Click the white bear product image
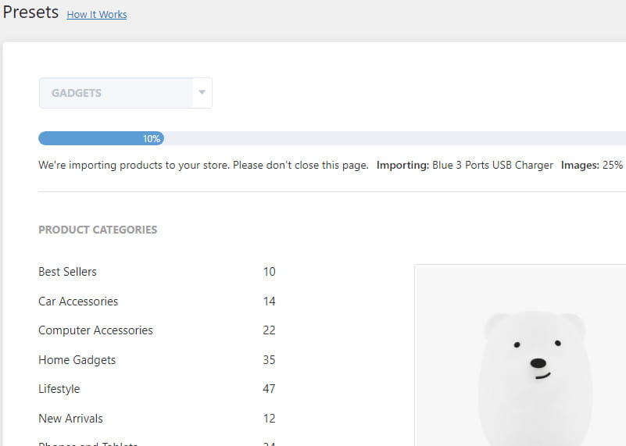Viewport: 626px width, 446px height. tap(533, 367)
